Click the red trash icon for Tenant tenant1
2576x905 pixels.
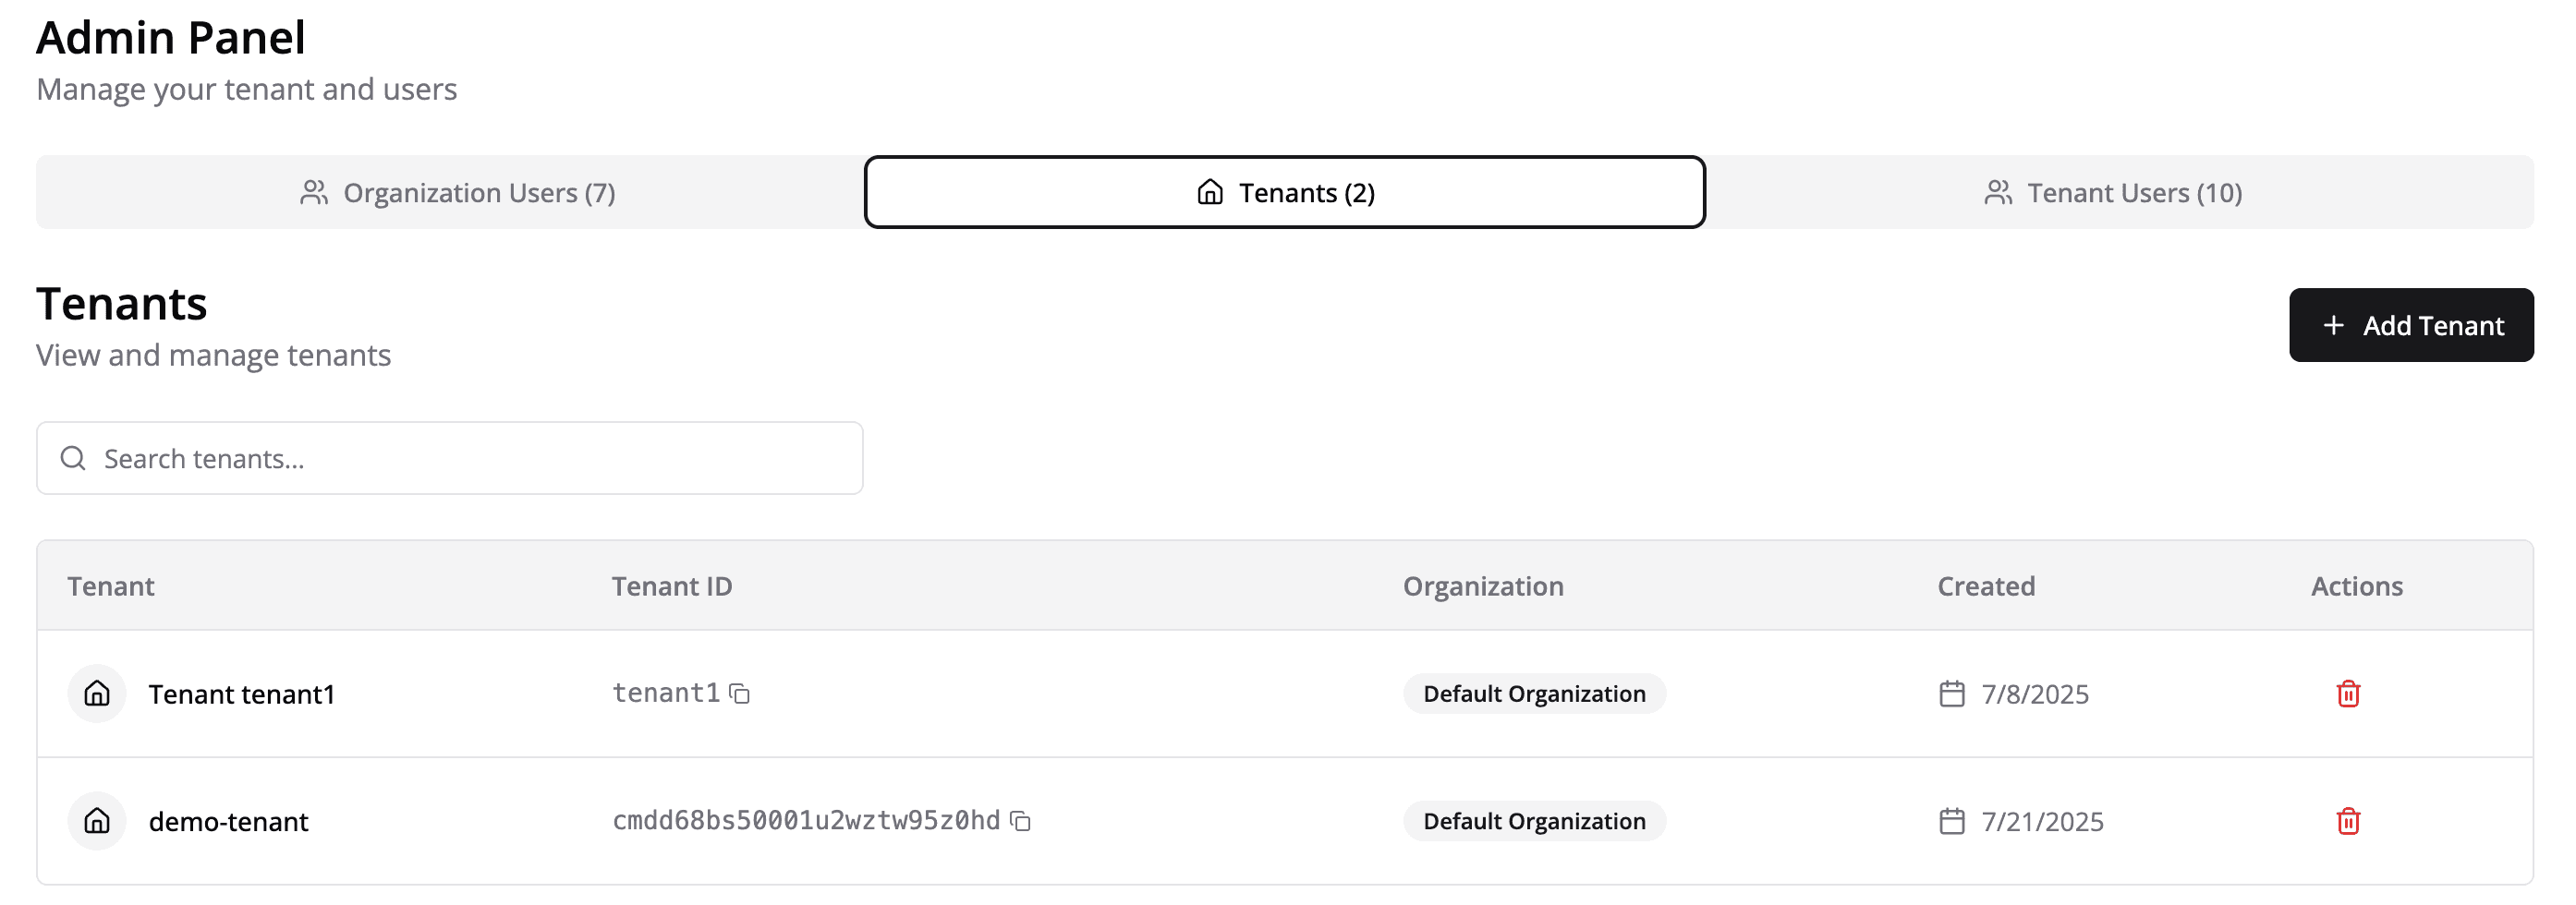[2349, 693]
